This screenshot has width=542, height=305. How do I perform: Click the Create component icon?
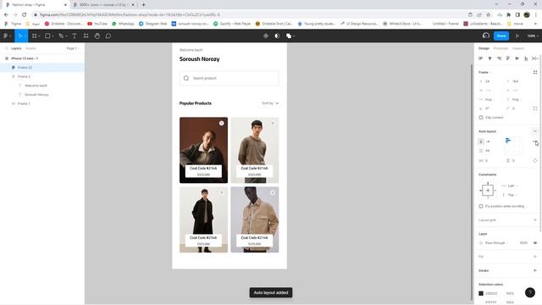(266, 36)
